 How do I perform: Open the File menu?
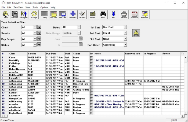[3, 8]
